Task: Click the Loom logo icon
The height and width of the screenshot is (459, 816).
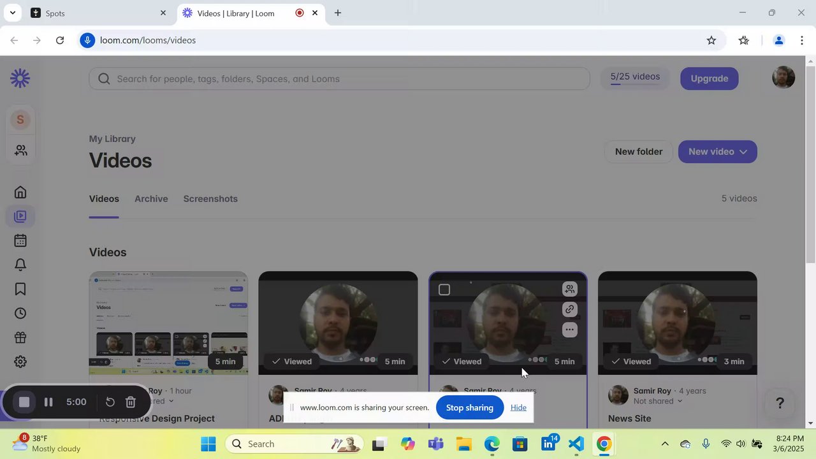Action: [x=20, y=78]
